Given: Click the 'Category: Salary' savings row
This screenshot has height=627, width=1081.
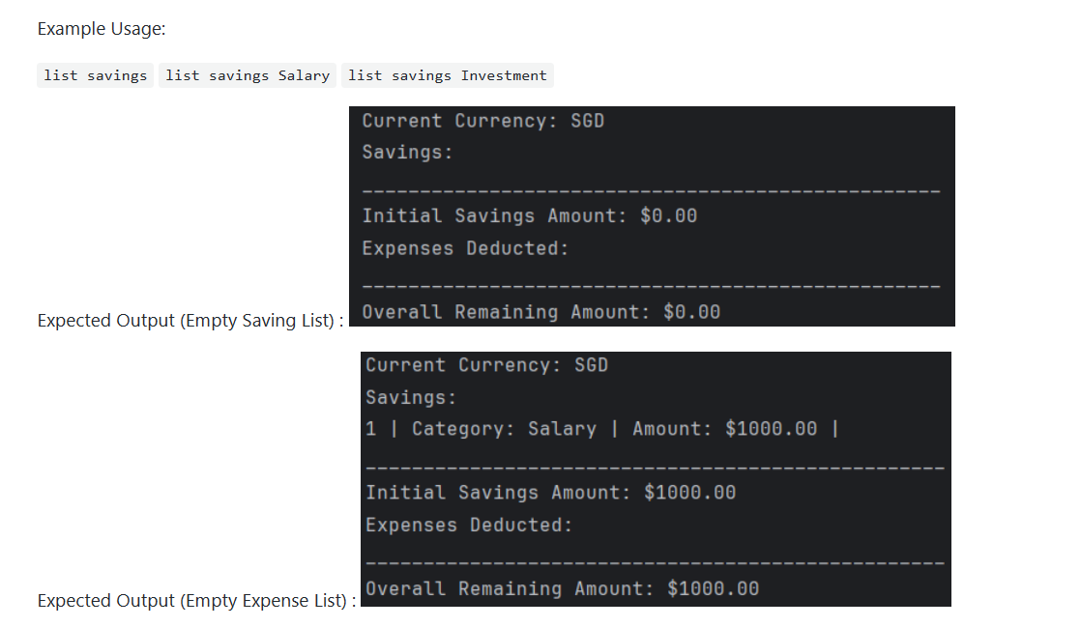Looking at the screenshot, I should [x=601, y=429].
